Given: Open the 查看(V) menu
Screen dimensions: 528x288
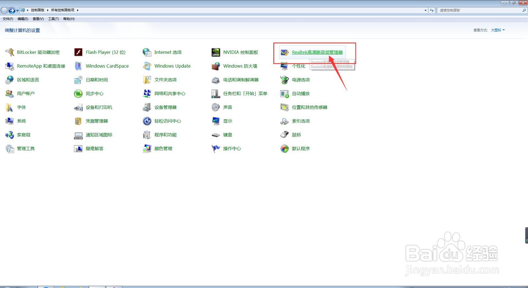Looking at the screenshot, I should (x=38, y=19).
